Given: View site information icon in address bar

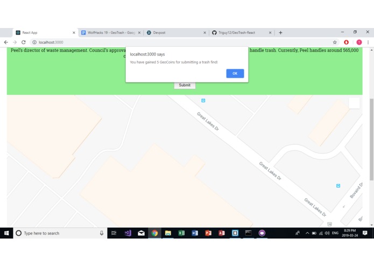Looking at the screenshot, I should click(34, 42).
